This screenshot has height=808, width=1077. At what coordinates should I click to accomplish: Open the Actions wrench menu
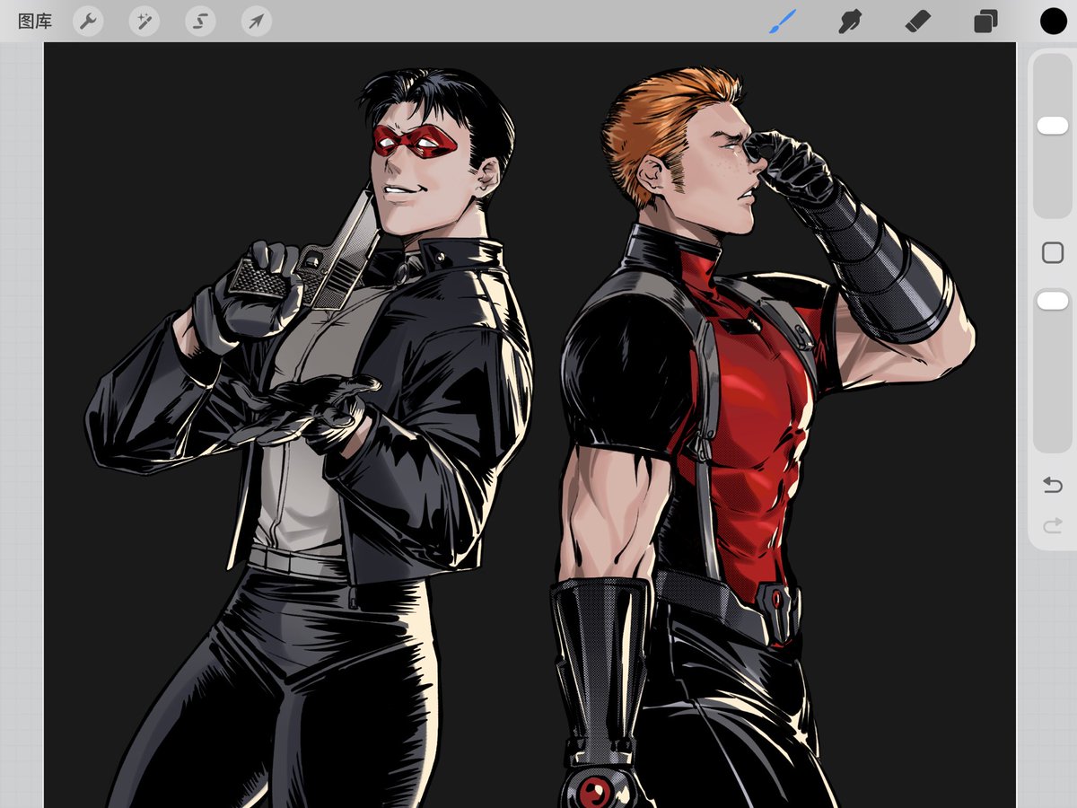coord(88,21)
